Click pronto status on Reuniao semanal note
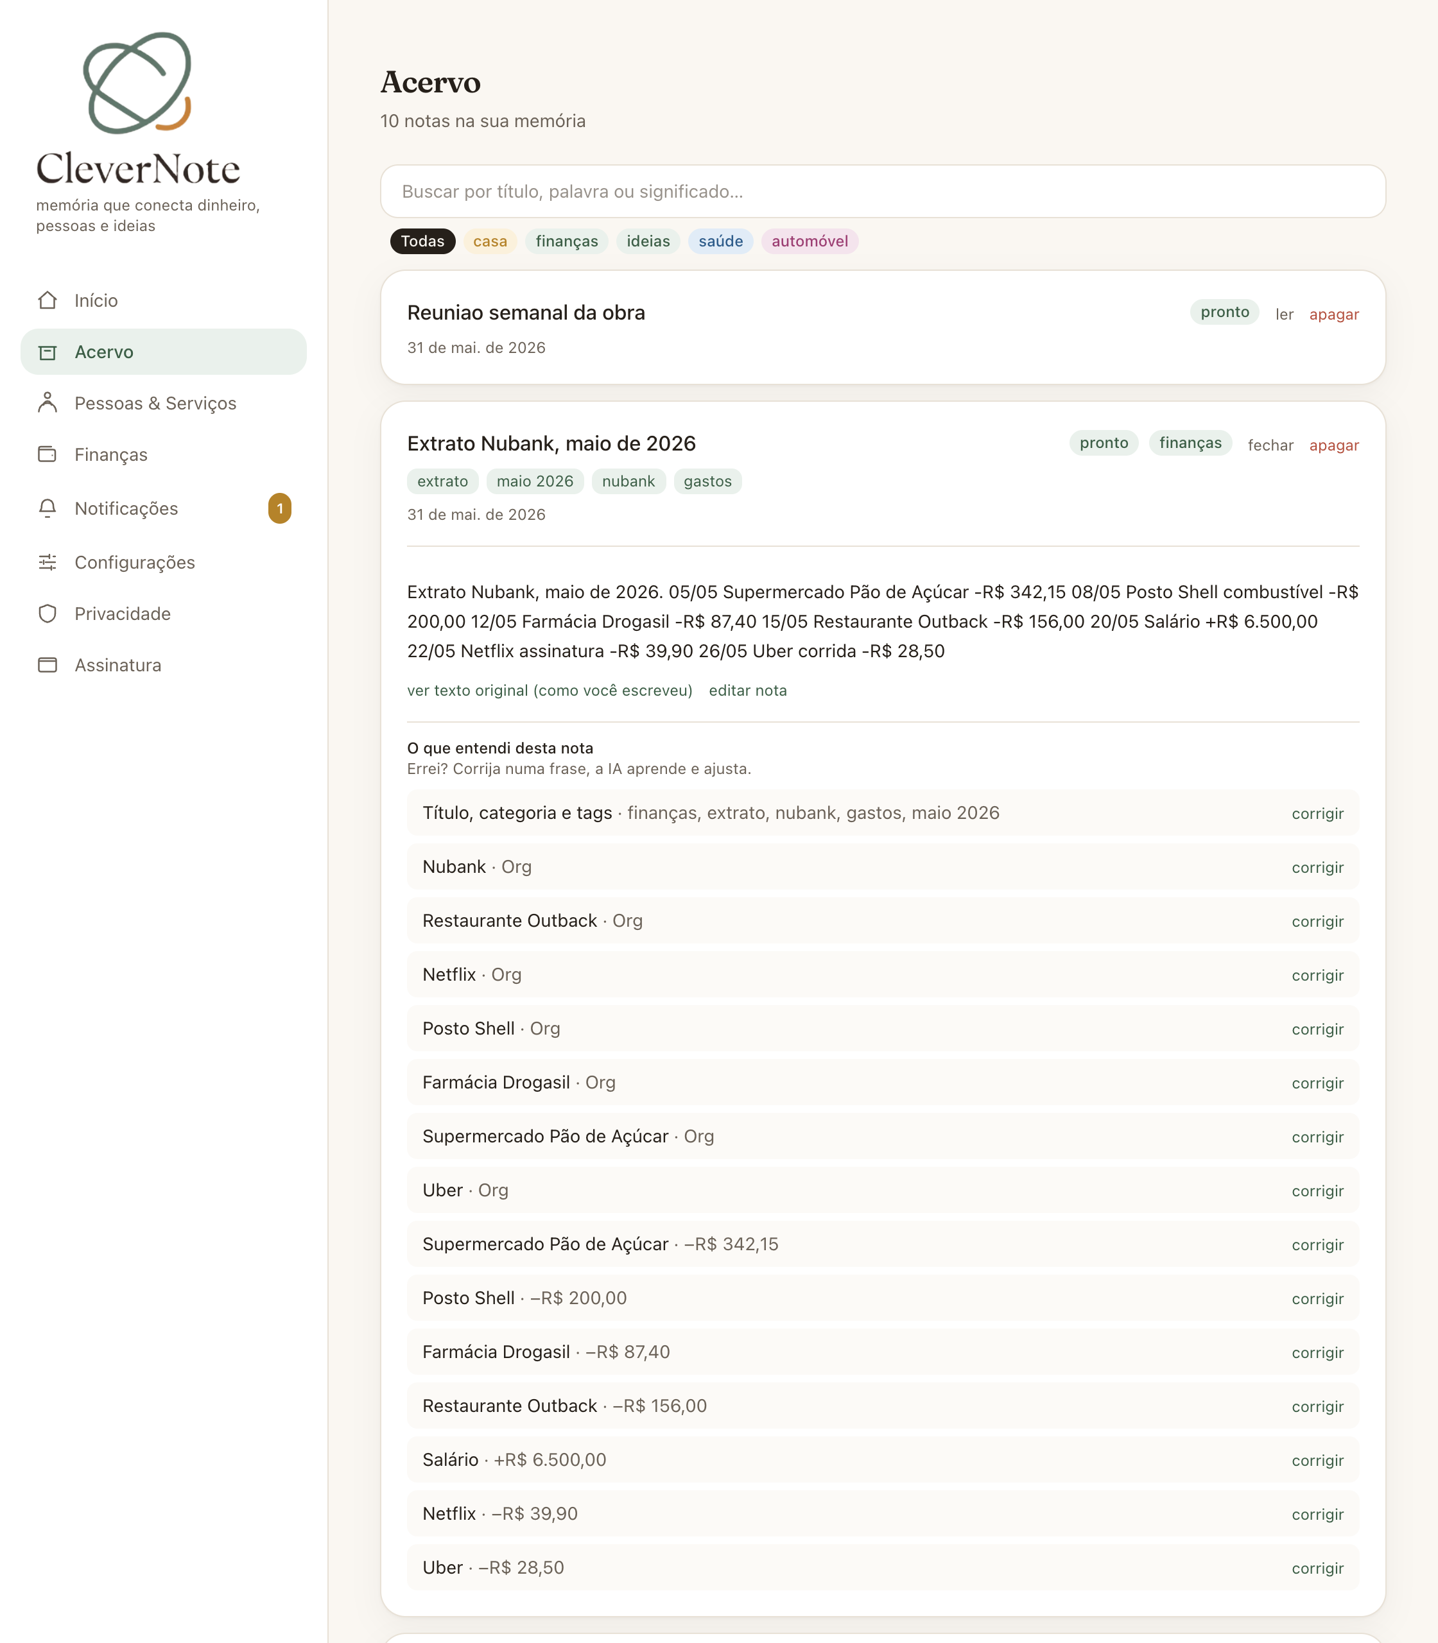 1225,311
